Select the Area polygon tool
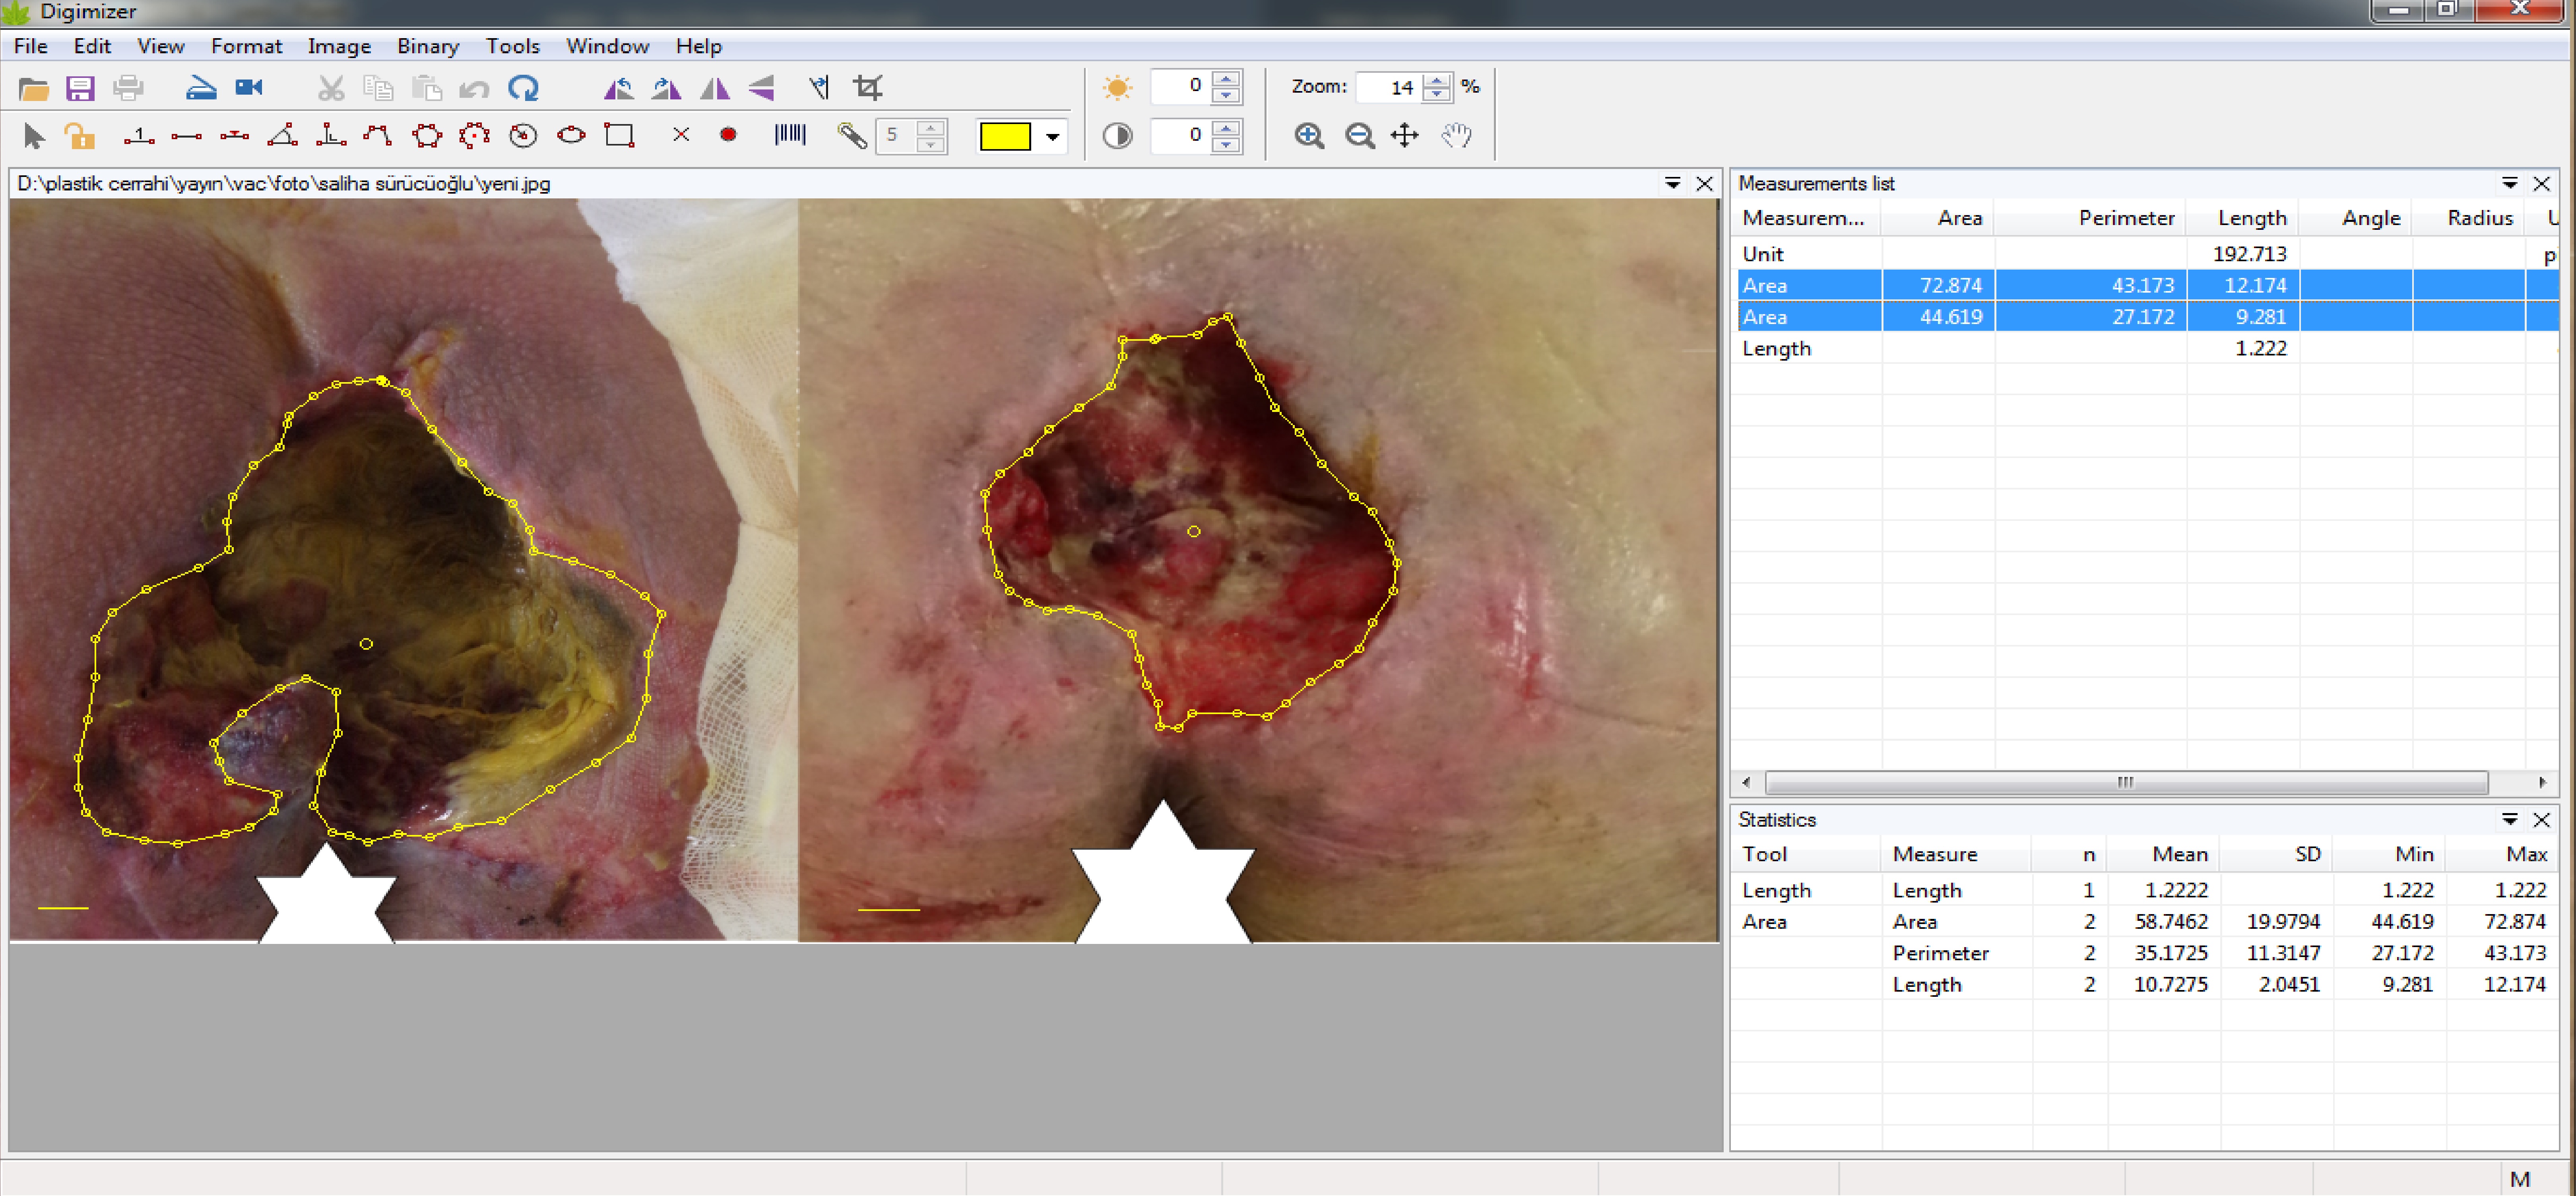2576x1196 pixels. (x=427, y=136)
